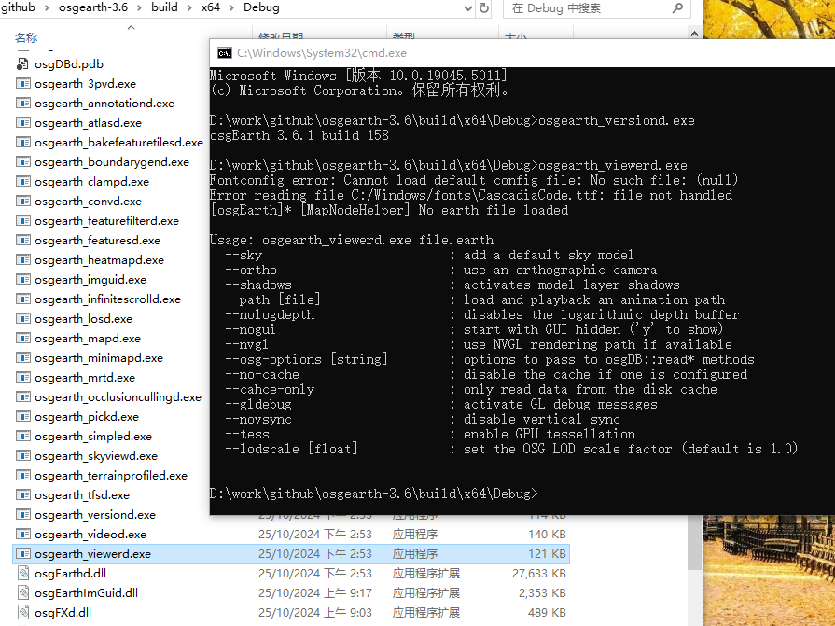The image size is (835, 626).
Task: Expand the chevron after build breadcrumb
Action: click(190, 8)
